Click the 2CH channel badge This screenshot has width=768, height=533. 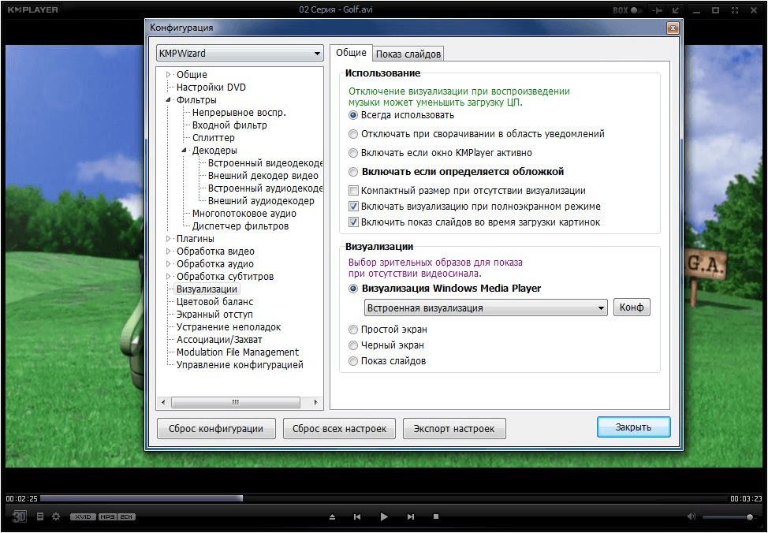126,516
